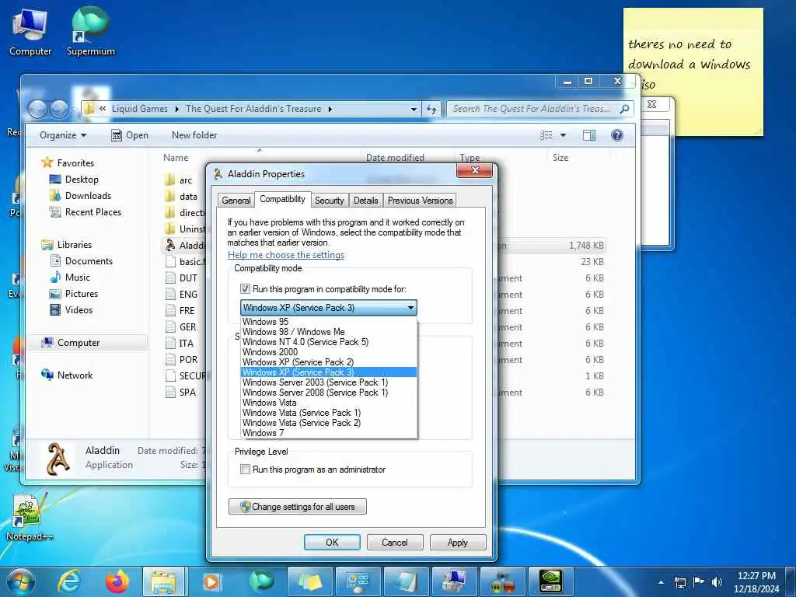Open the NVIDIA taskbar icon
The image size is (796, 597).
pos(551,581)
